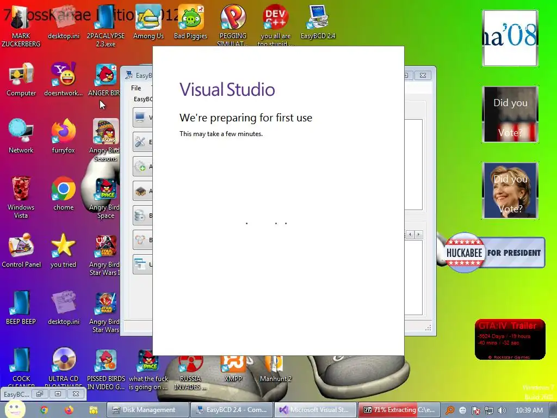Open Action Center flag tray icon
The image size is (557, 418).
tap(476, 410)
